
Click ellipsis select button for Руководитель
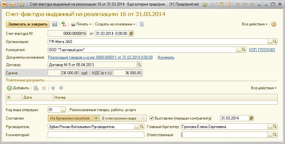tap(137, 127)
